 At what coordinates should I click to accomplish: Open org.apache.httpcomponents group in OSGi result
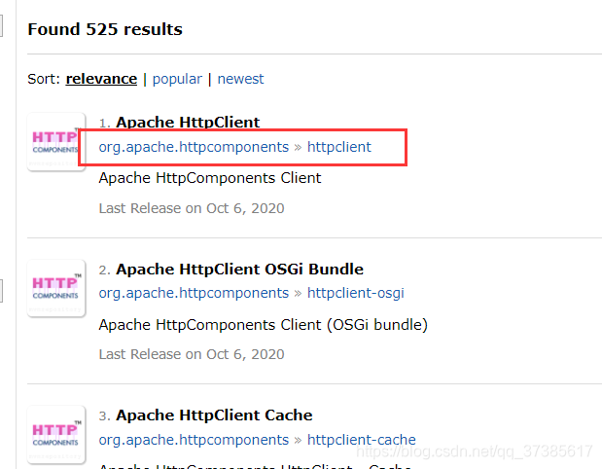click(194, 293)
